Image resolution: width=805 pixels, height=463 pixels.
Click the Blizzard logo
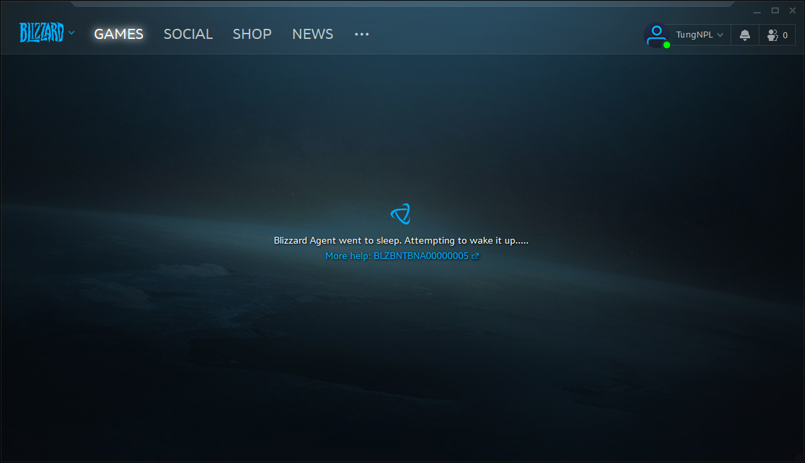(x=41, y=32)
